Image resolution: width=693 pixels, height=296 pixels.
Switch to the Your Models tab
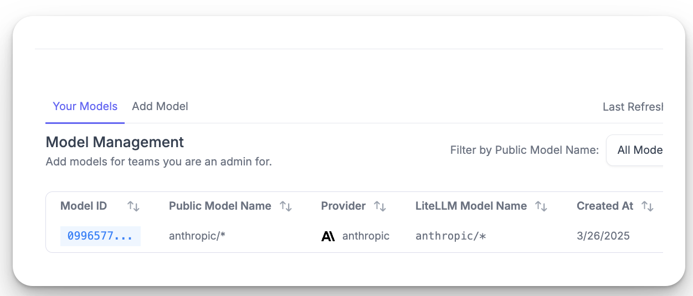[85, 106]
